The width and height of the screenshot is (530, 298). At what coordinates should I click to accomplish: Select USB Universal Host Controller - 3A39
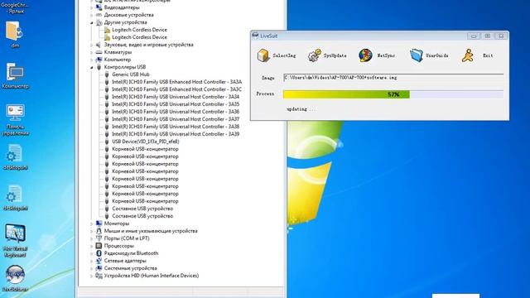(176, 134)
